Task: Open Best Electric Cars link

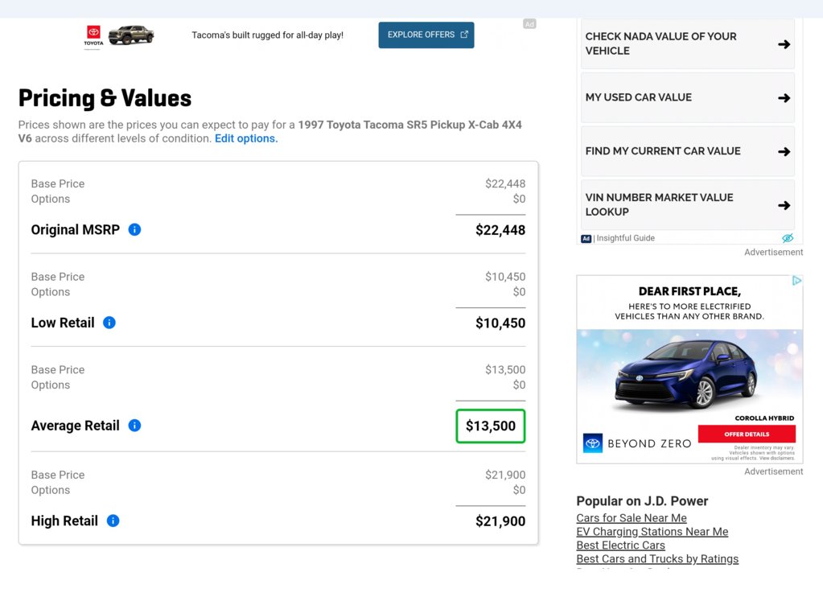Action: tap(620, 545)
